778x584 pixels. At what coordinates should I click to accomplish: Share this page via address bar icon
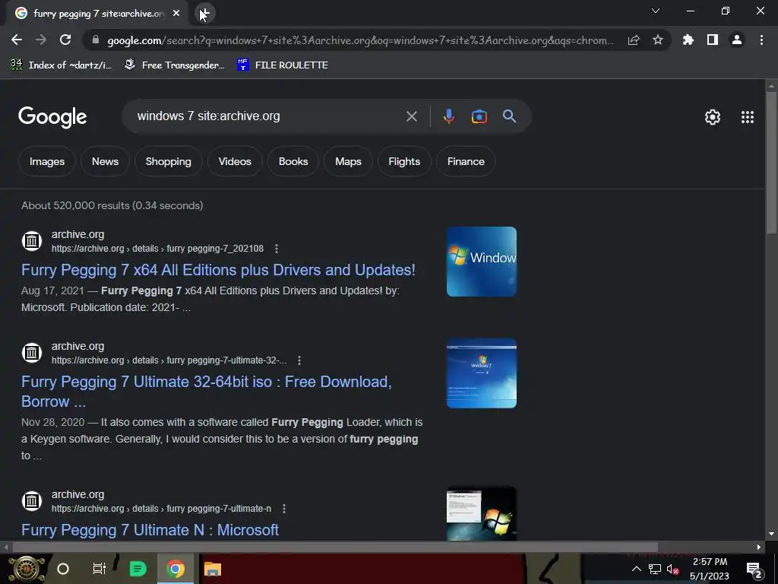point(634,40)
